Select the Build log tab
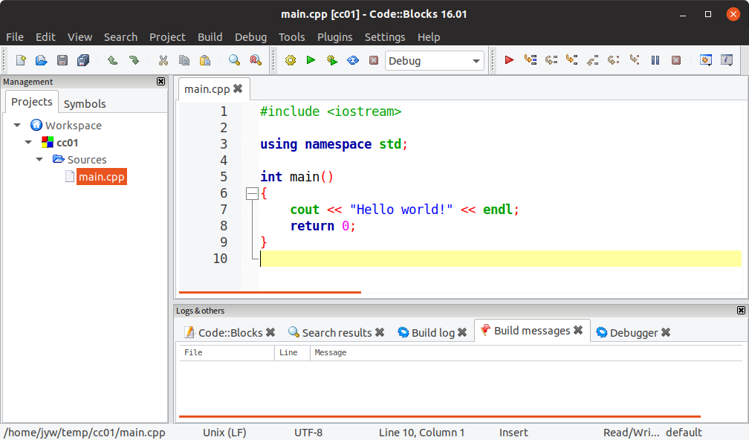The height and width of the screenshot is (440, 749). pyautogui.click(x=433, y=333)
